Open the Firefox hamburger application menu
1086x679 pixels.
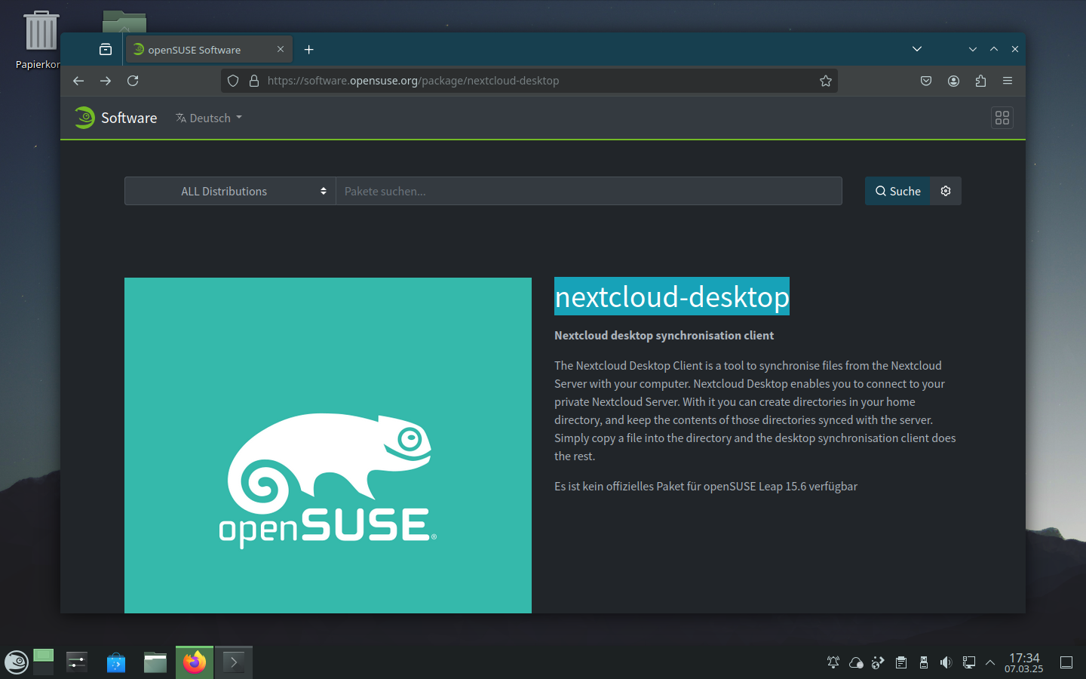pyautogui.click(x=1008, y=81)
